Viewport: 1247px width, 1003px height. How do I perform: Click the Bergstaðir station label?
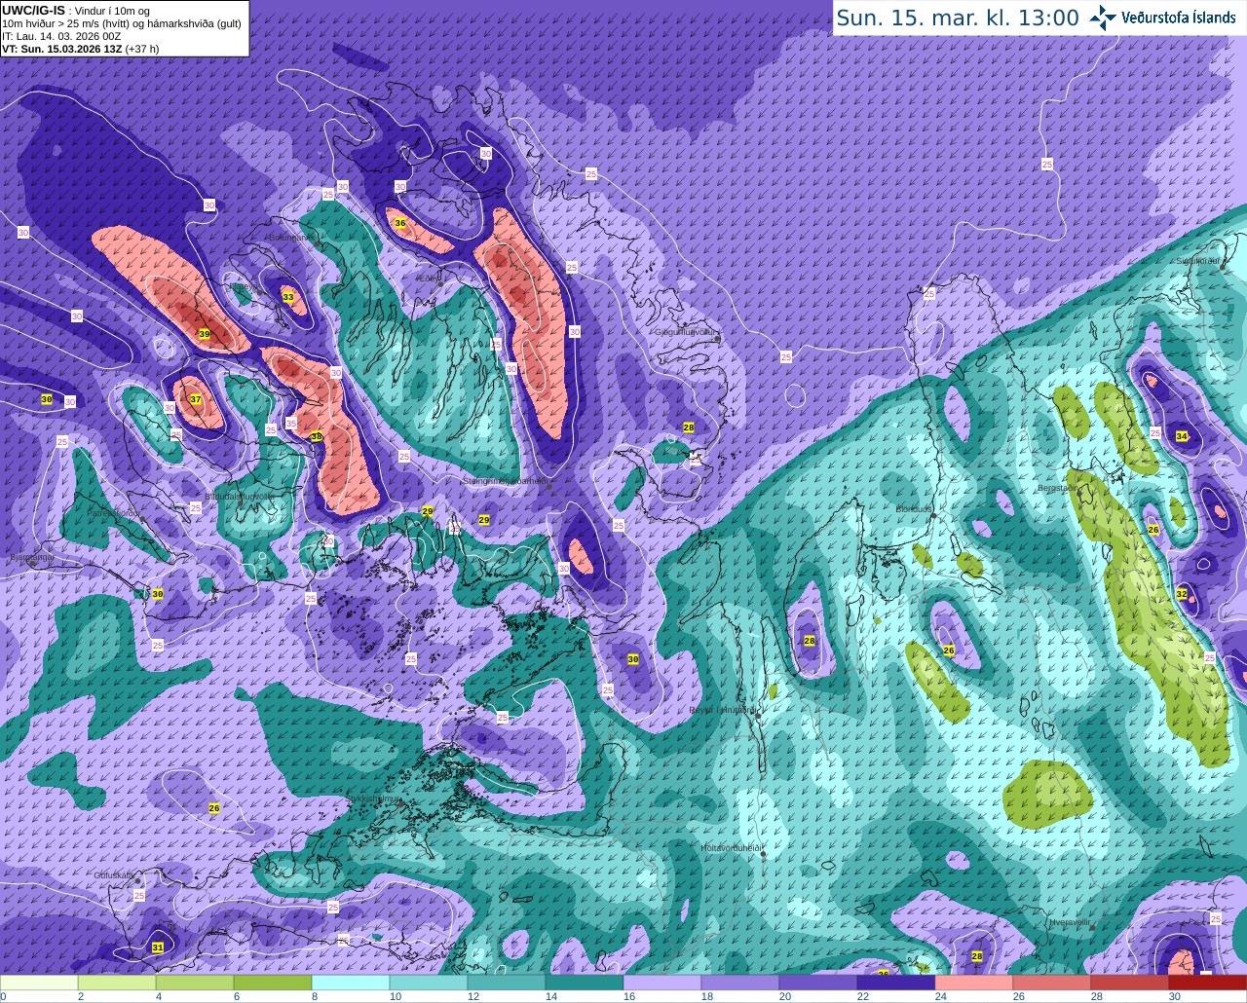pyautogui.click(x=1058, y=488)
